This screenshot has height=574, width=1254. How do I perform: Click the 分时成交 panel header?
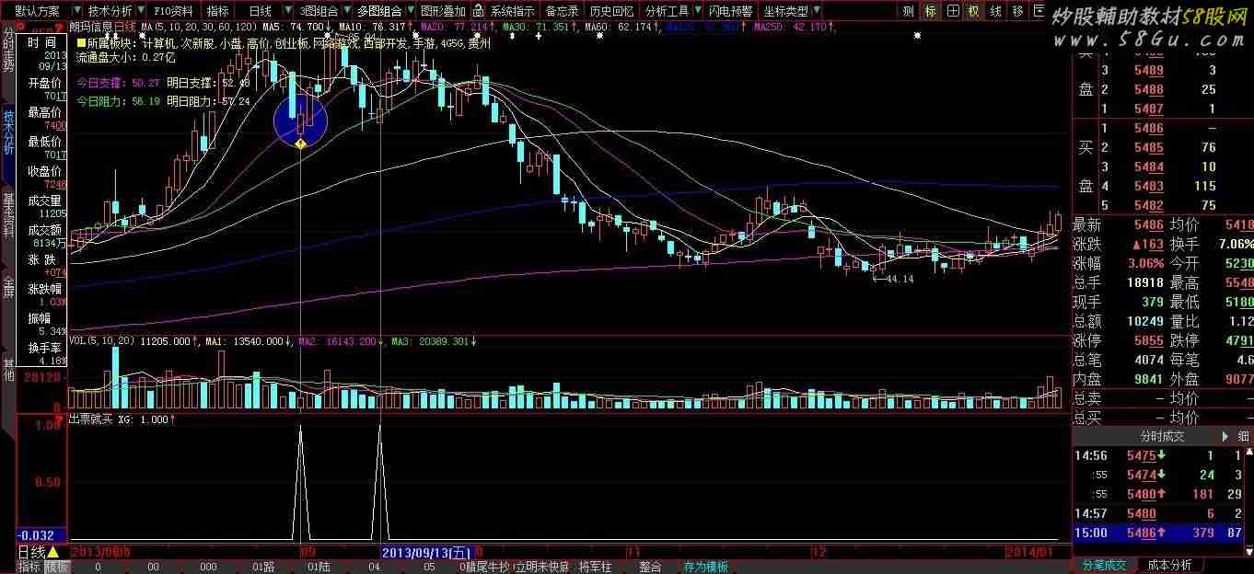pyautogui.click(x=1162, y=436)
